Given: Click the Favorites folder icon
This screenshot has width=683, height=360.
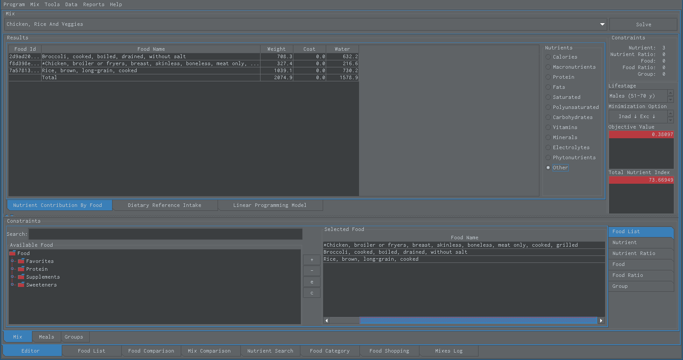Looking at the screenshot, I should [x=21, y=261].
